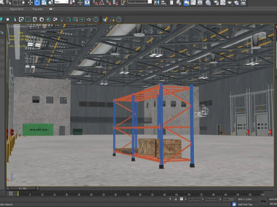Image resolution: width=277 pixels, height=207 pixels.
Task: Toggle Selection Lock in status bar
Action: click(x=176, y=199)
